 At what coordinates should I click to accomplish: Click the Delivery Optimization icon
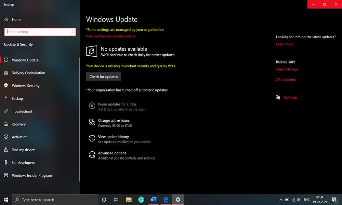coord(6,73)
